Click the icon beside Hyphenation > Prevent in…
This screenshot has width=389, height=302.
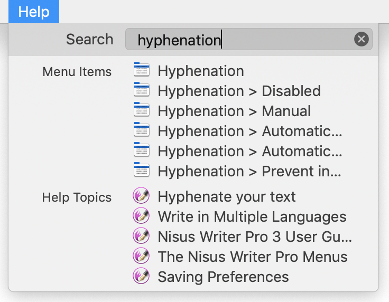(x=142, y=169)
